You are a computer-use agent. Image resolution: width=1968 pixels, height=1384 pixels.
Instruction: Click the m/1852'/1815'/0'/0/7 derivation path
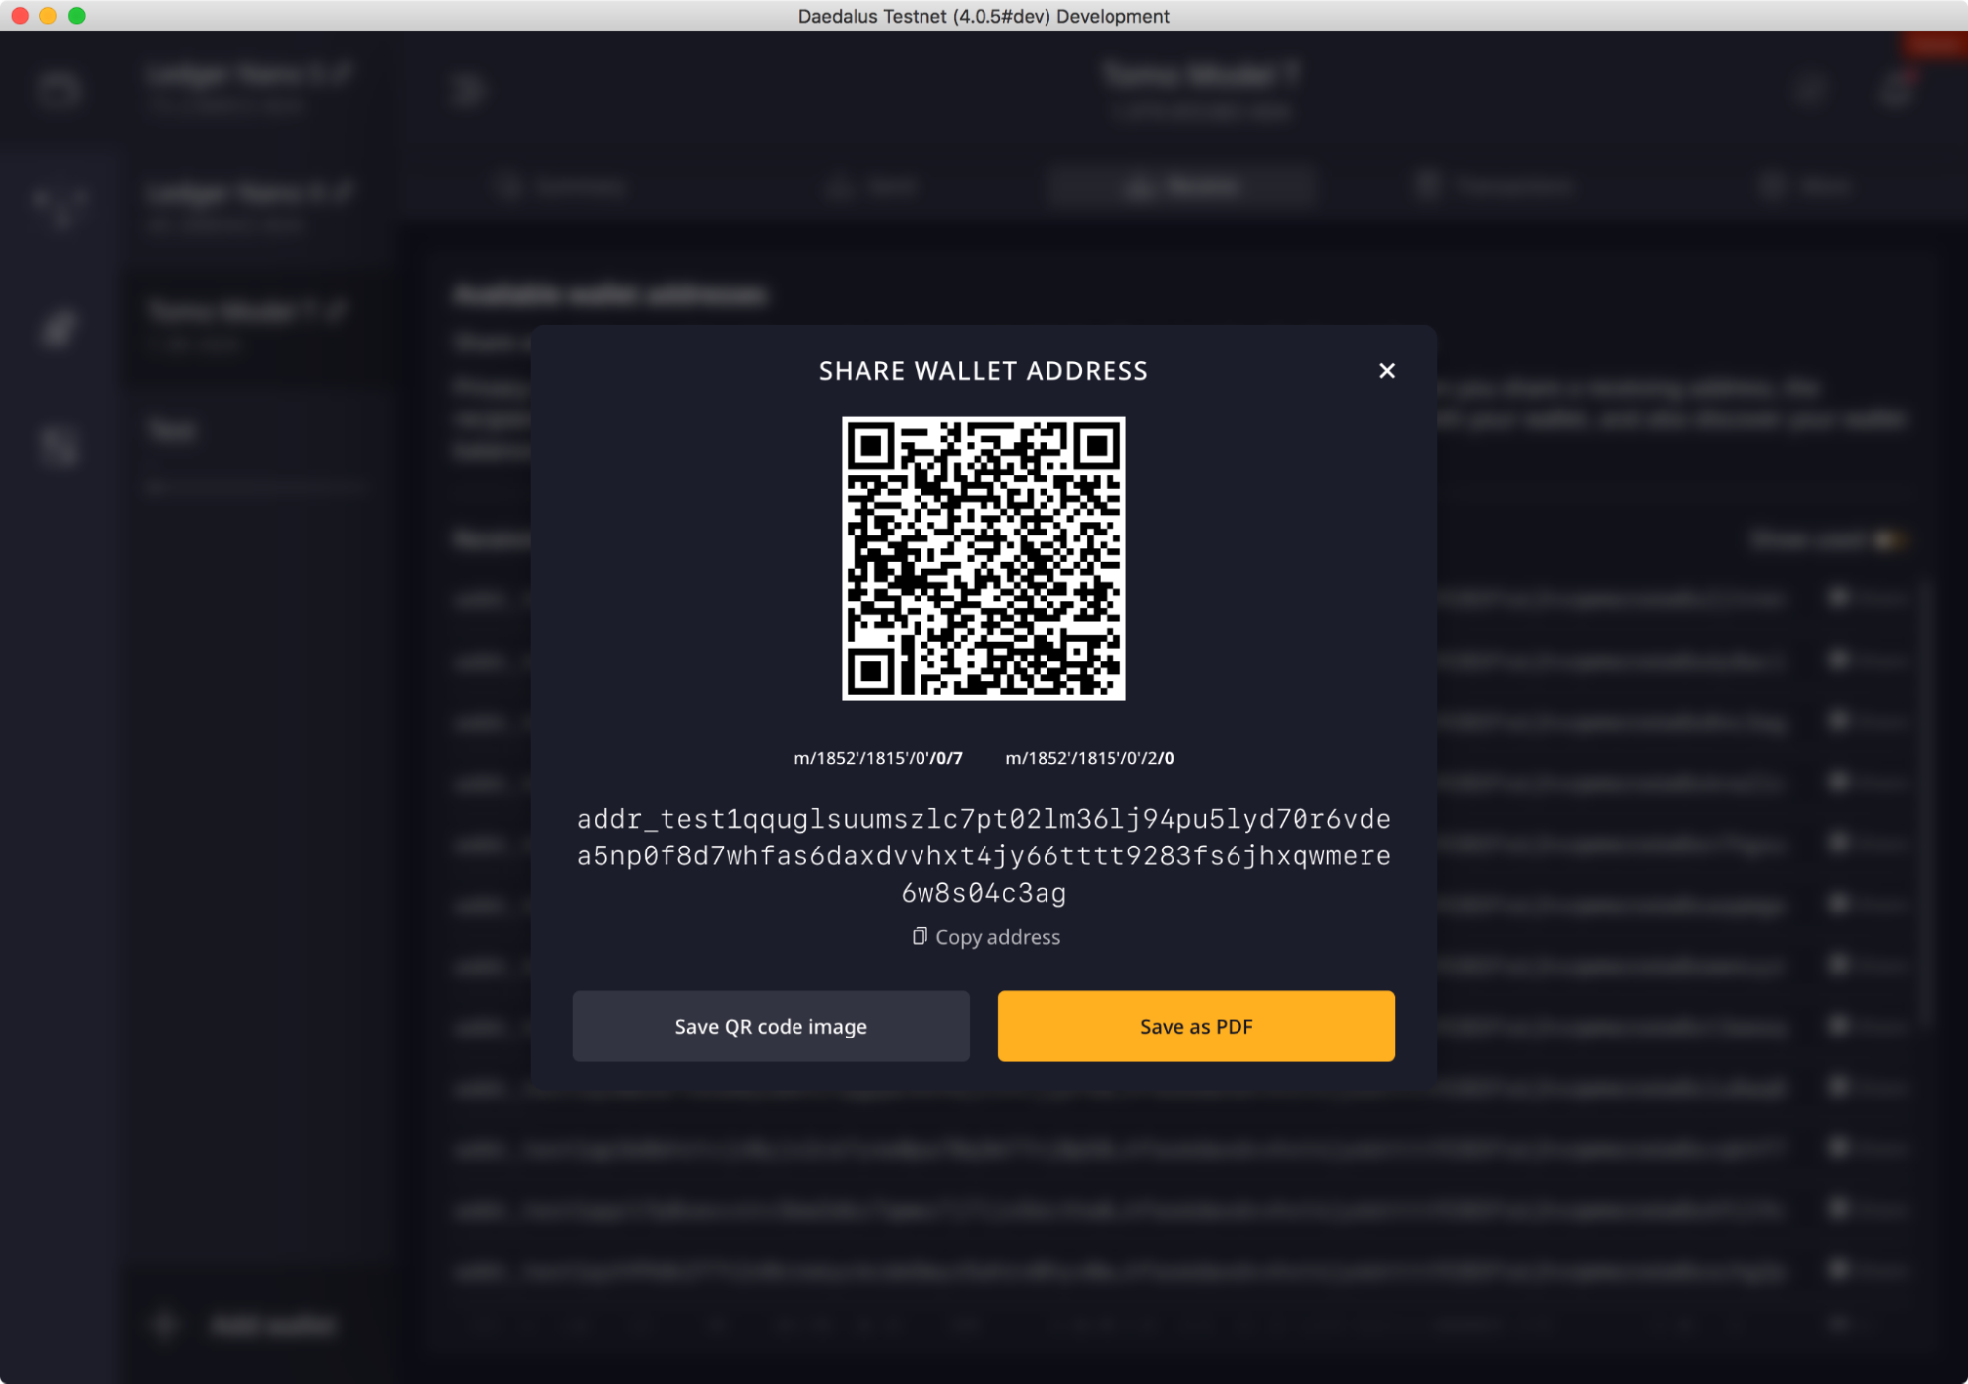tap(877, 758)
